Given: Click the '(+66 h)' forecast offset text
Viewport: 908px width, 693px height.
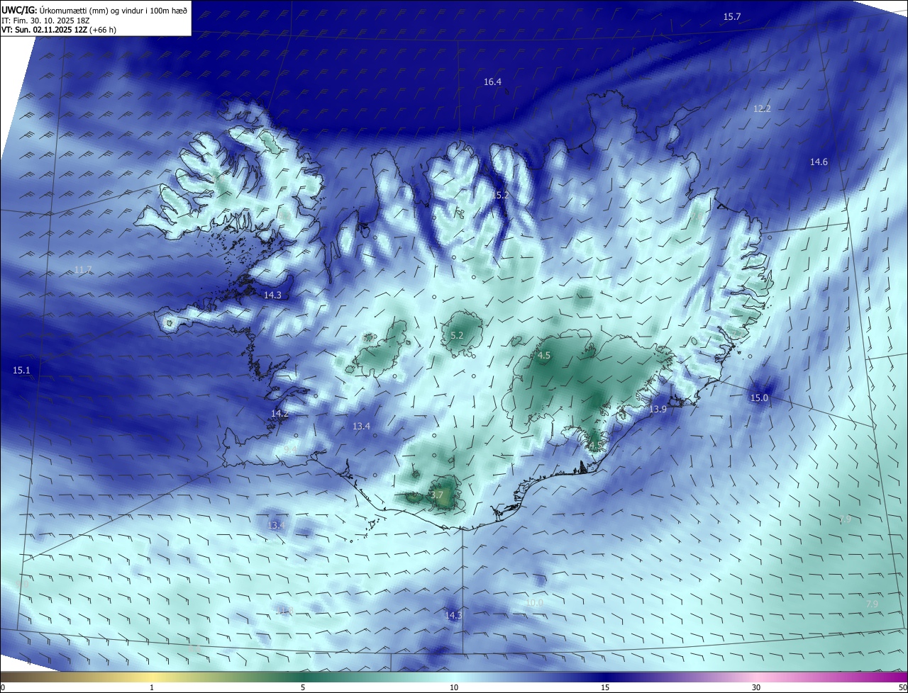Looking at the screenshot, I should click(104, 30).
